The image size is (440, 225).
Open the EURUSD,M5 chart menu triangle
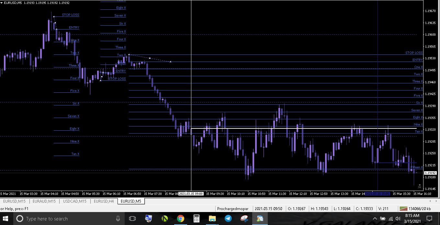[2, 3]
